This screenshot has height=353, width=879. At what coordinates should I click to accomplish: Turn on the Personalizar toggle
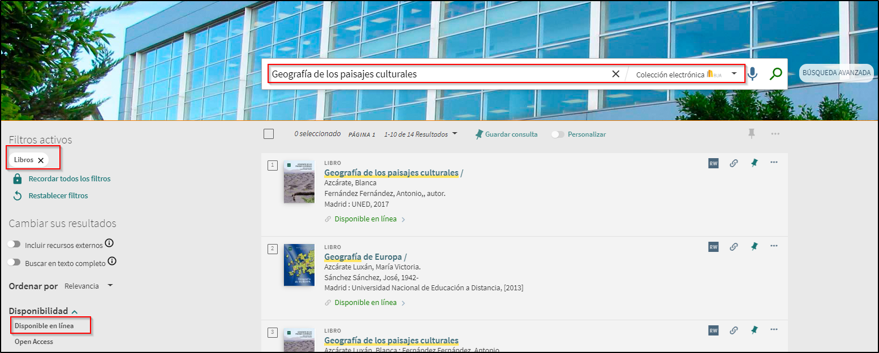pos(558,134)
